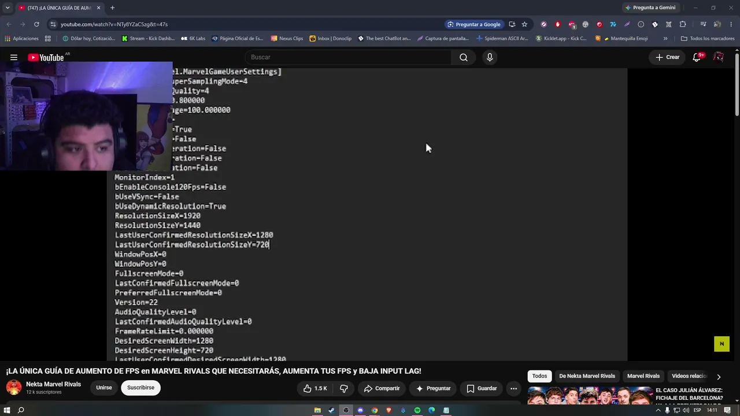Switch to the YouTube video browser tab
Viewport: 740px width, 416px height.
coord(60,8)
